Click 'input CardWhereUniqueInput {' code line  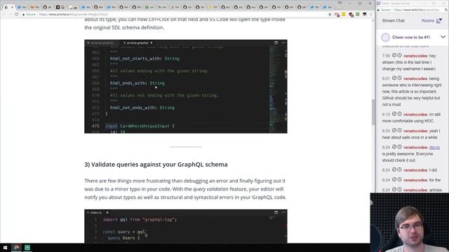pos(140,126)
